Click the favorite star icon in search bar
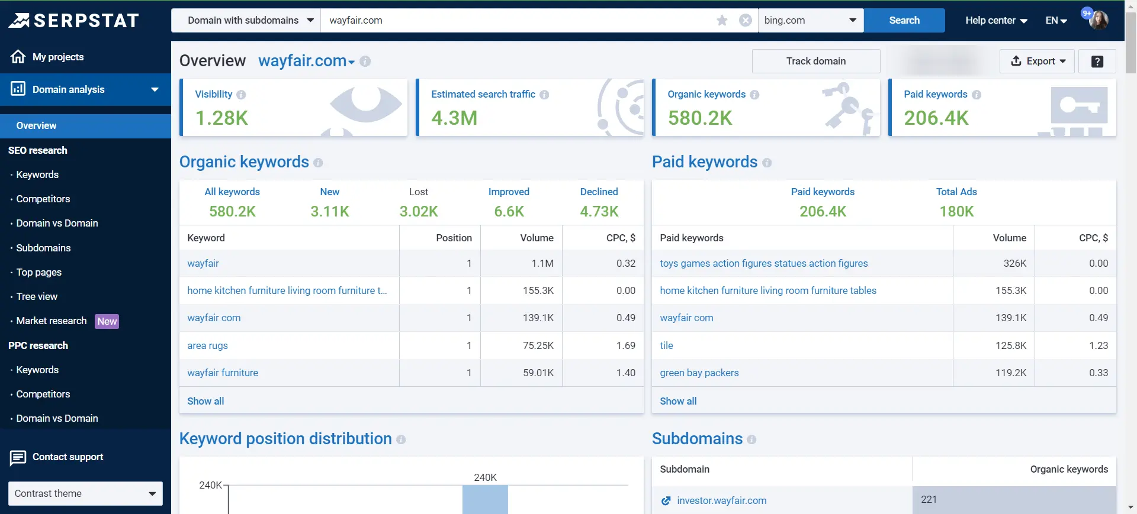Image resolution: width=1137 pixels, height=514 pixels. click(722, 21)
